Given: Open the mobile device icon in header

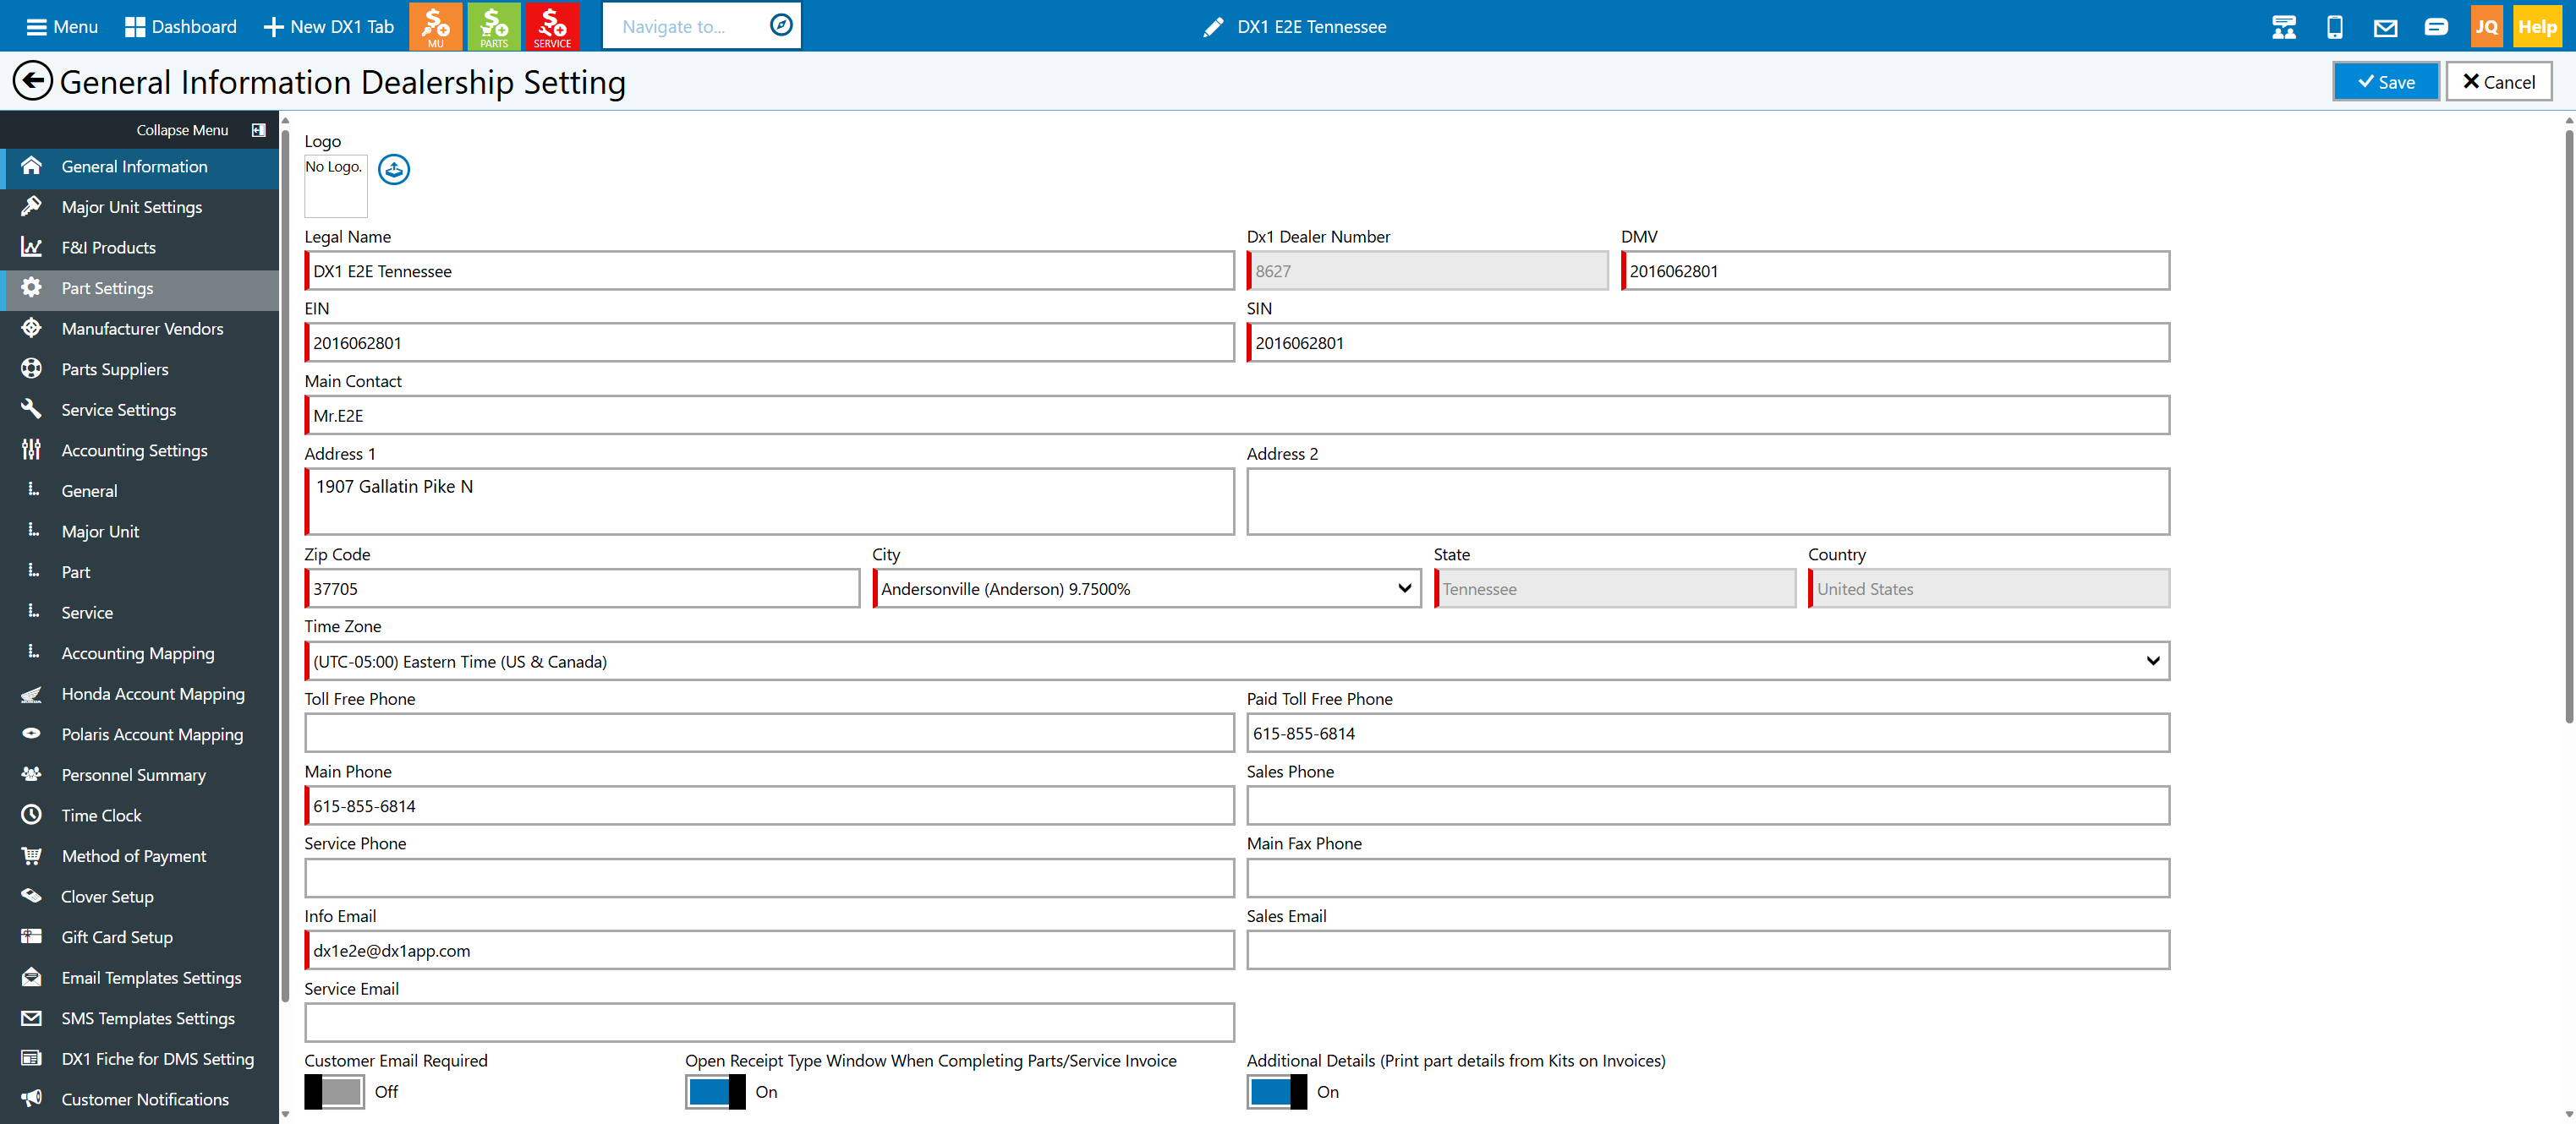Looking at the screenshot, I should [x=2334, y=27].
